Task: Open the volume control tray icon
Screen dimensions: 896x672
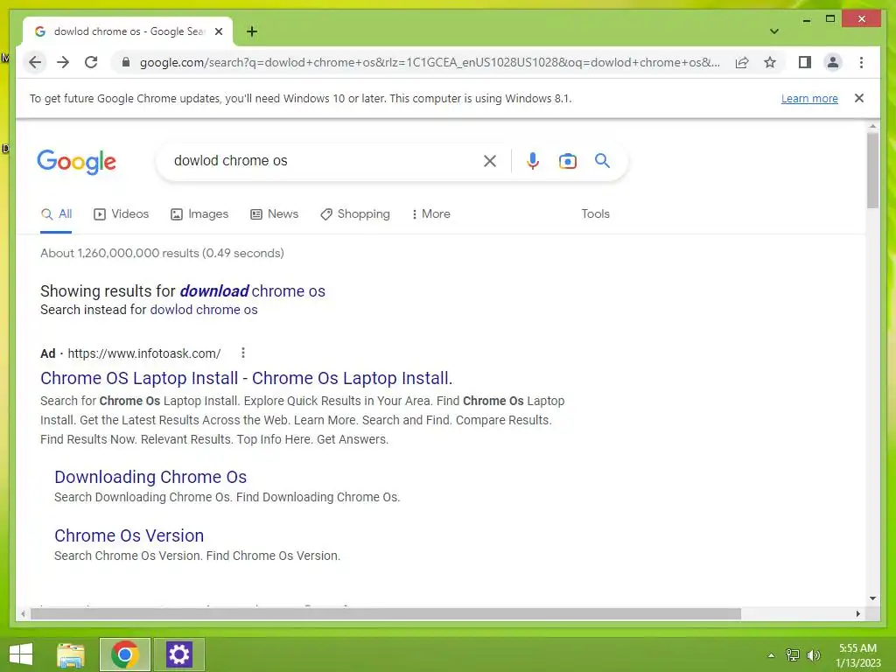Action: point(813,655)
